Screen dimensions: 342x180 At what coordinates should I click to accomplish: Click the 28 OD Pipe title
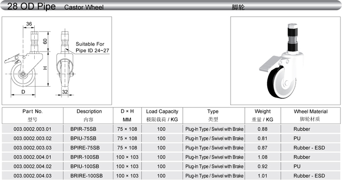[x=31, y=6]
